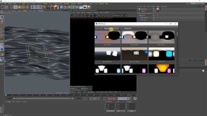Viewport: 207px width, 116px height.
Task: Click the blue Deformer icon in the toolbar
Action: pyautogui.click(x=77, y=7)
